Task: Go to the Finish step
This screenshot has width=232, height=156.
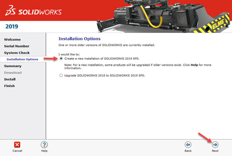Action: [x=10, y=86]
